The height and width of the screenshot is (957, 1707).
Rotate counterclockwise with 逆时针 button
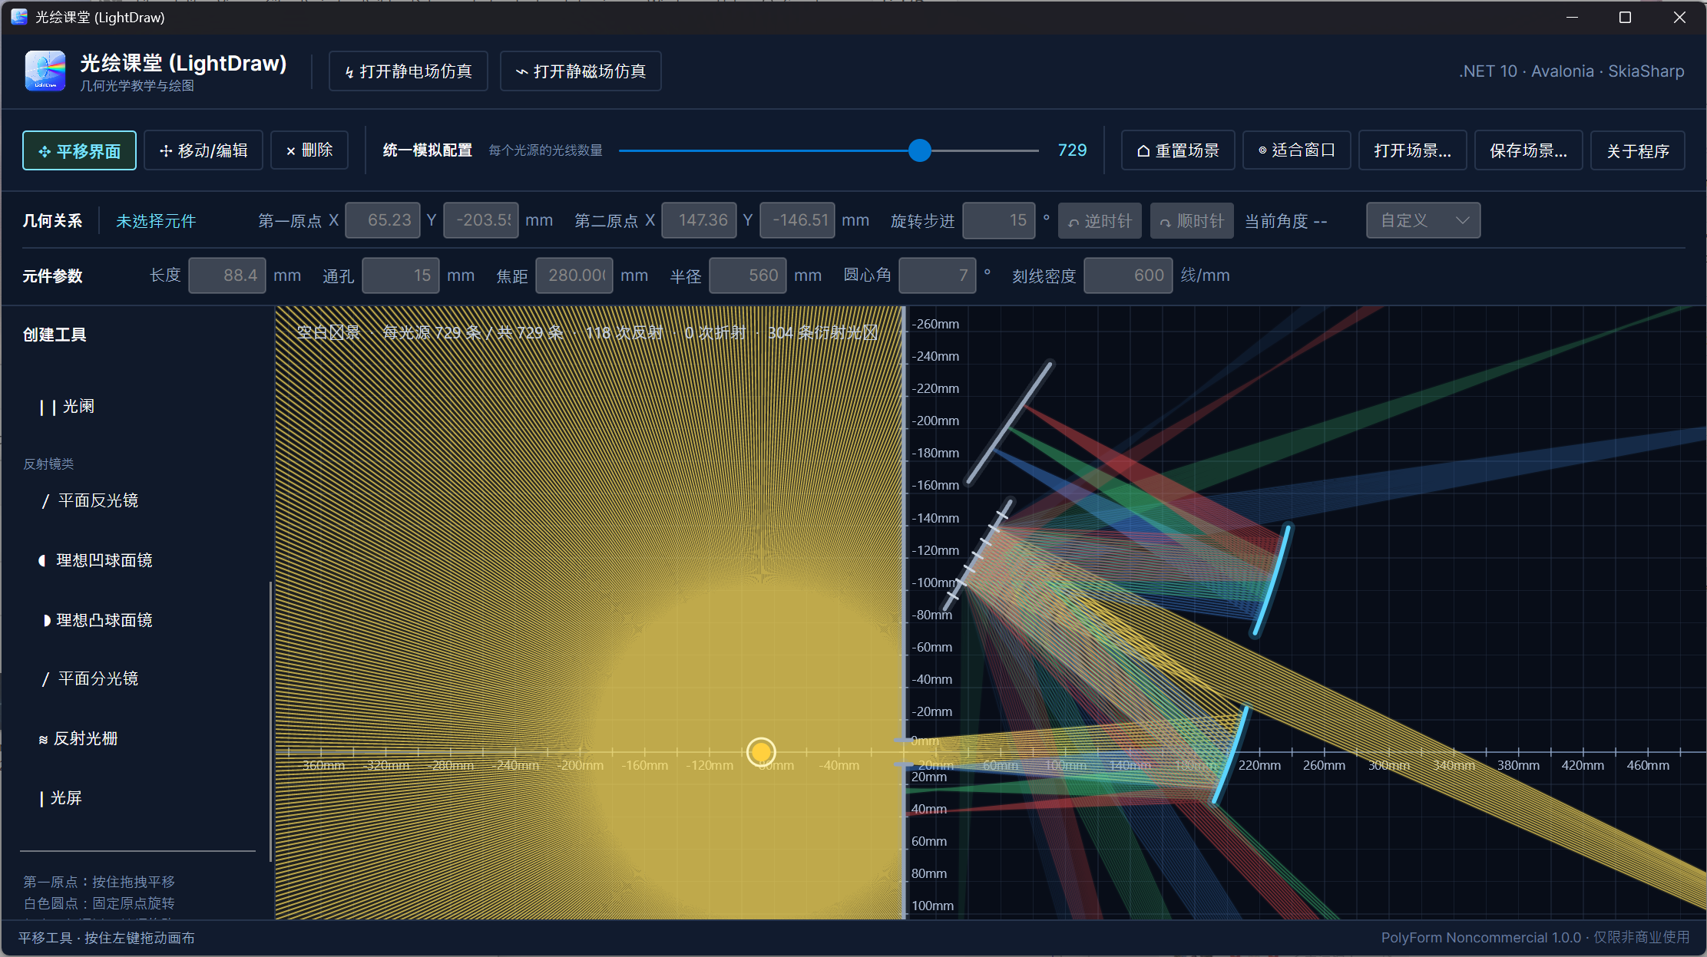[x=1100, y=221]
